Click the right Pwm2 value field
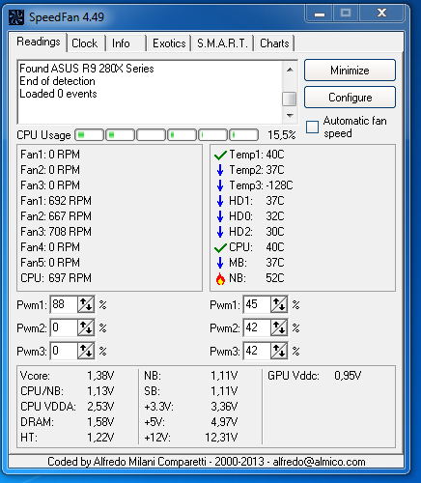The image size is (421, 483). pos(257,327)
